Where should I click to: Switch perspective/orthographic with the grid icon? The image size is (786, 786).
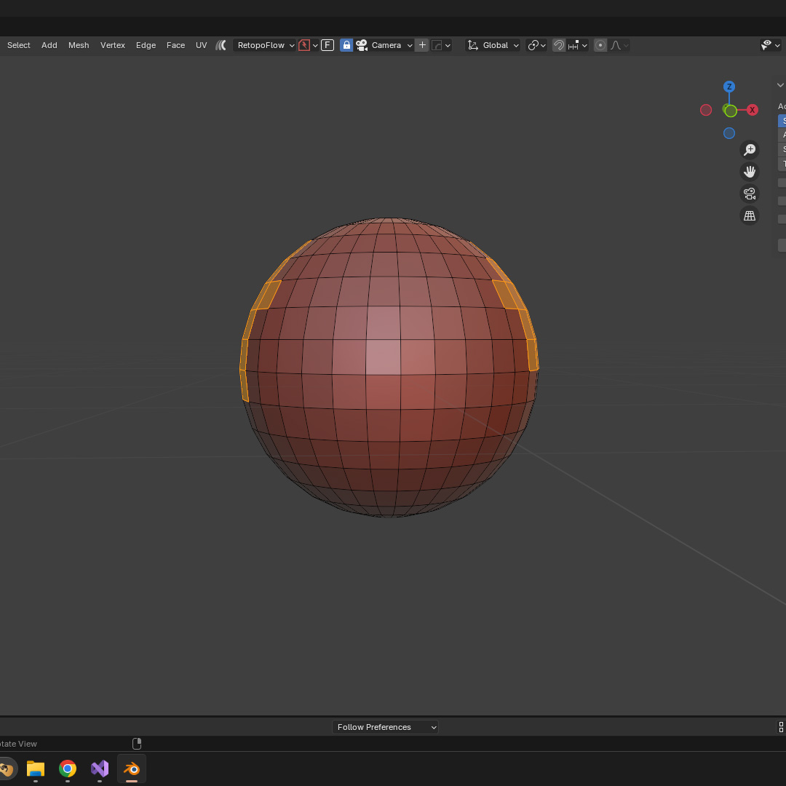[x=749, y=215]
